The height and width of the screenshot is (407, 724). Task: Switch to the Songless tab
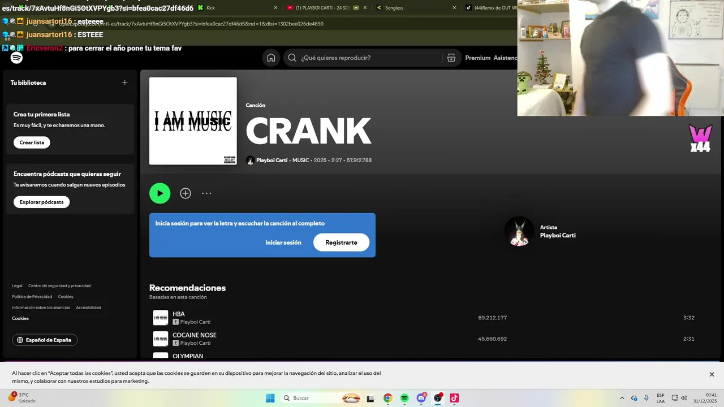(x=416, y=8)
